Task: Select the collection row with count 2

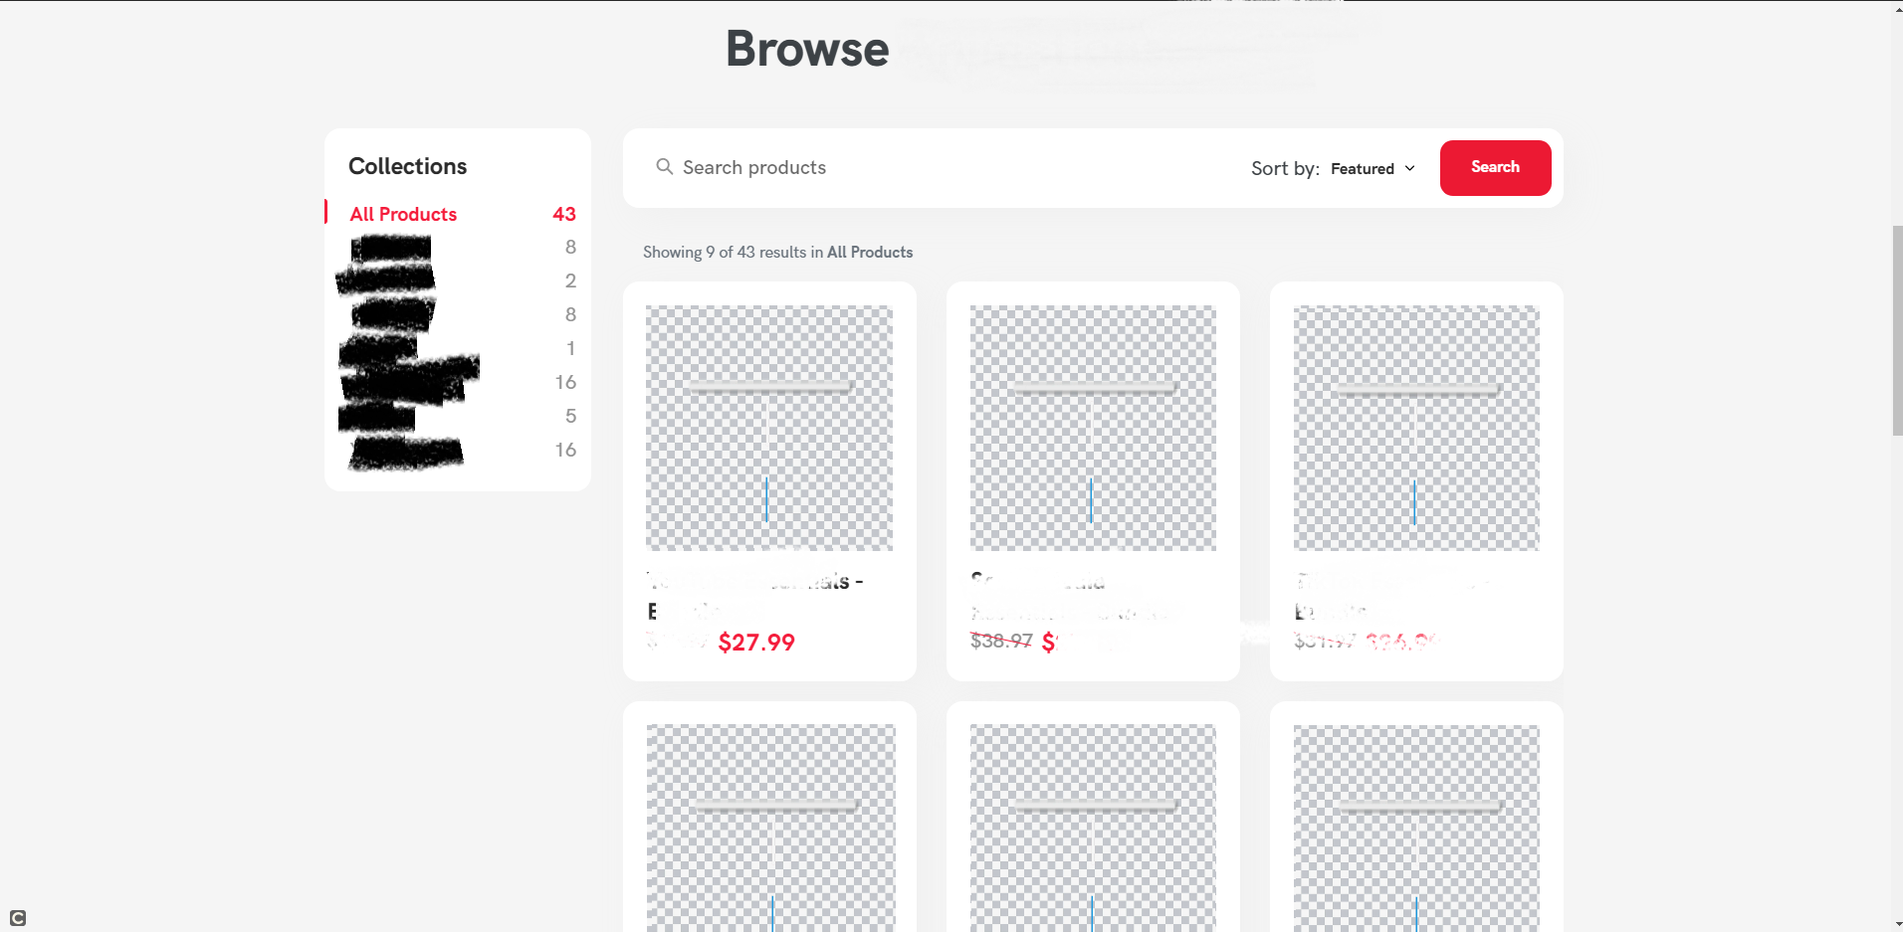Action: 458,280
